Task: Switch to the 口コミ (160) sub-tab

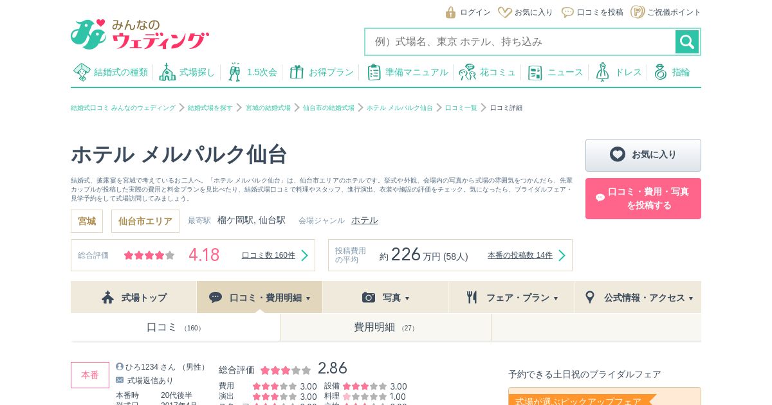Action: click(176, 327)
